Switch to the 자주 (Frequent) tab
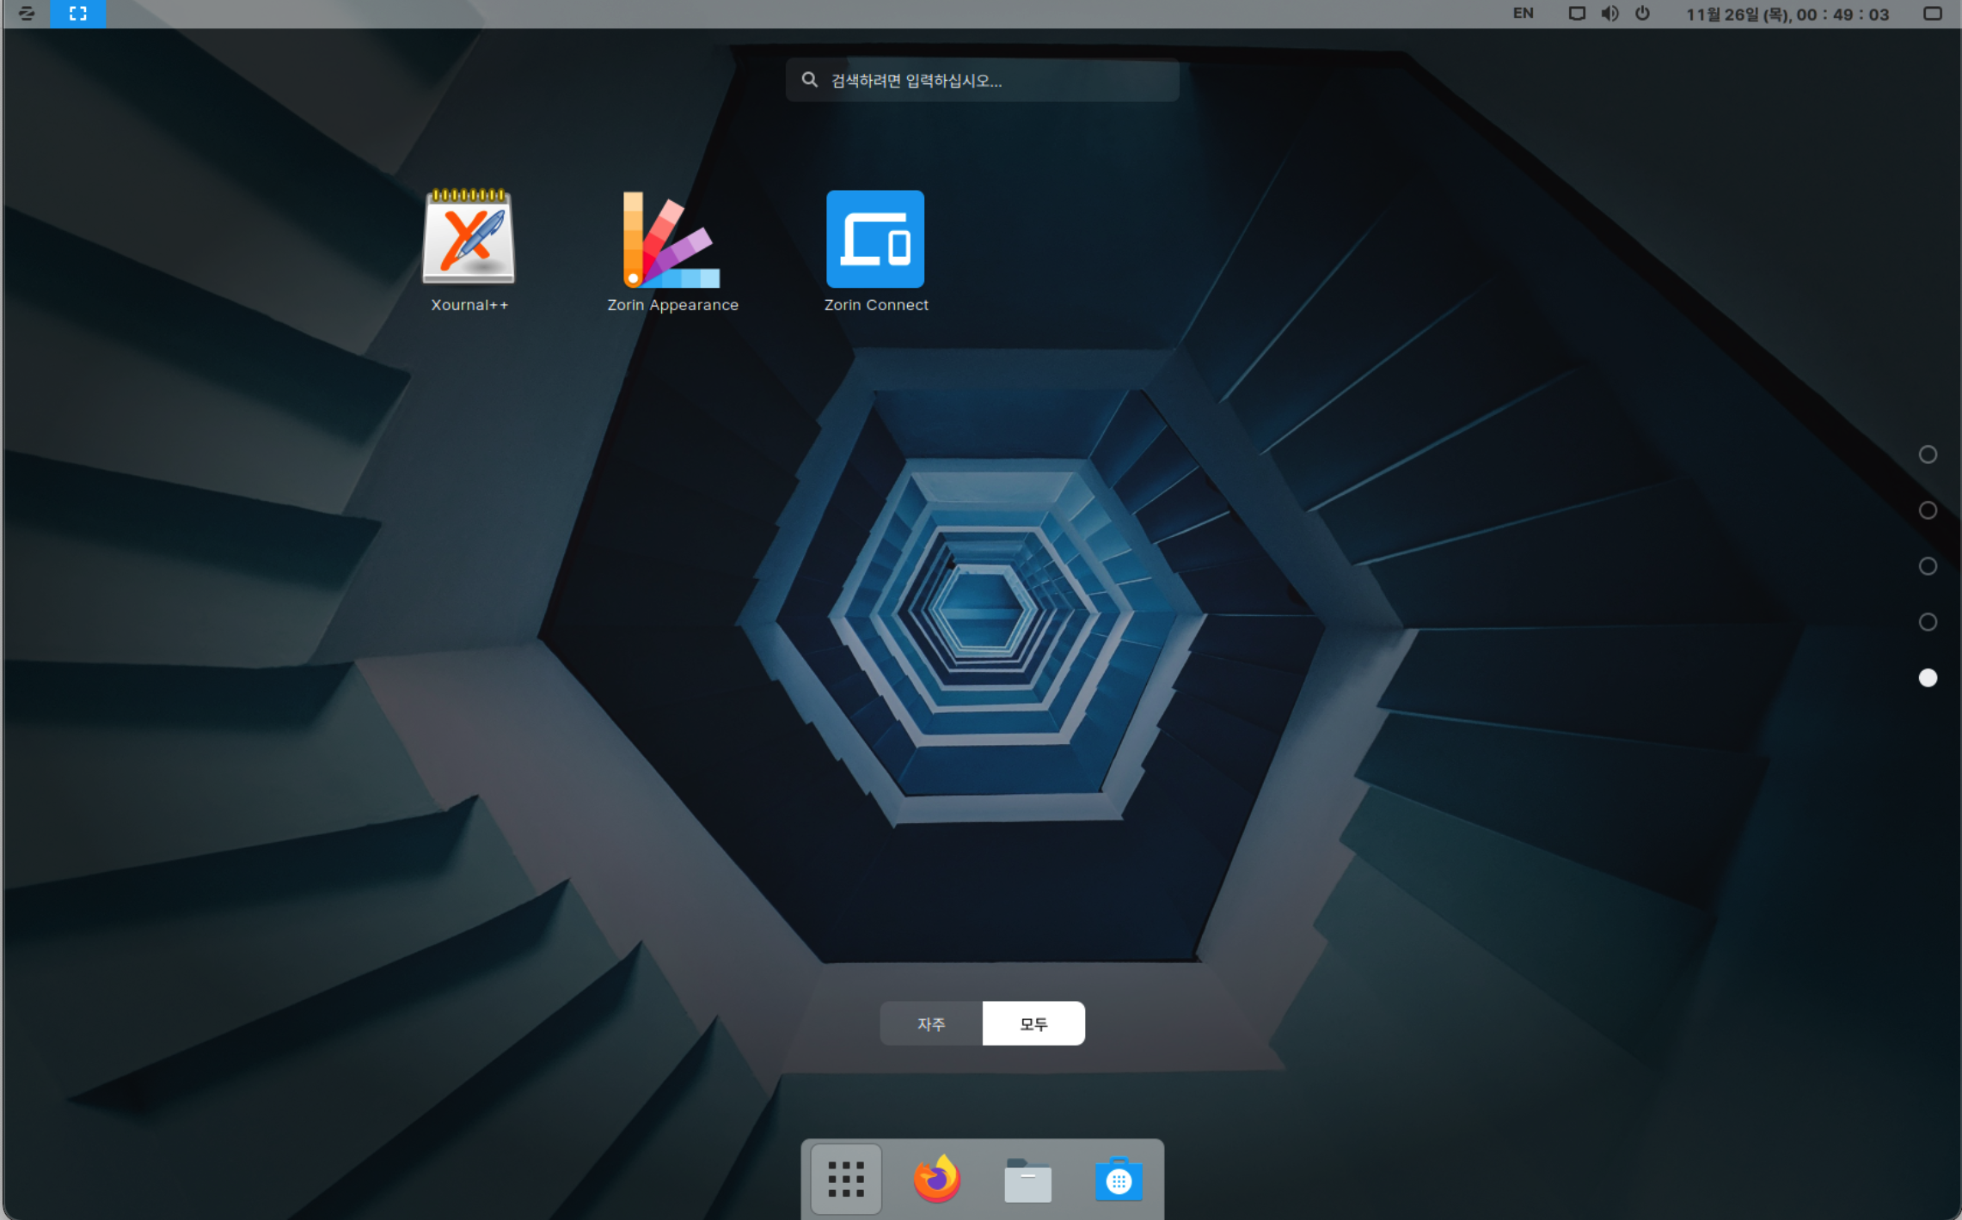 pyautogui.click(x=931, y=1023)
